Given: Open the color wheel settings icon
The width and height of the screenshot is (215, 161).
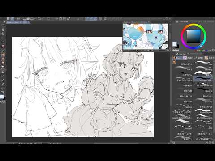Looking at the screenshot, I should pyautogui.click(x=213, y=51).
